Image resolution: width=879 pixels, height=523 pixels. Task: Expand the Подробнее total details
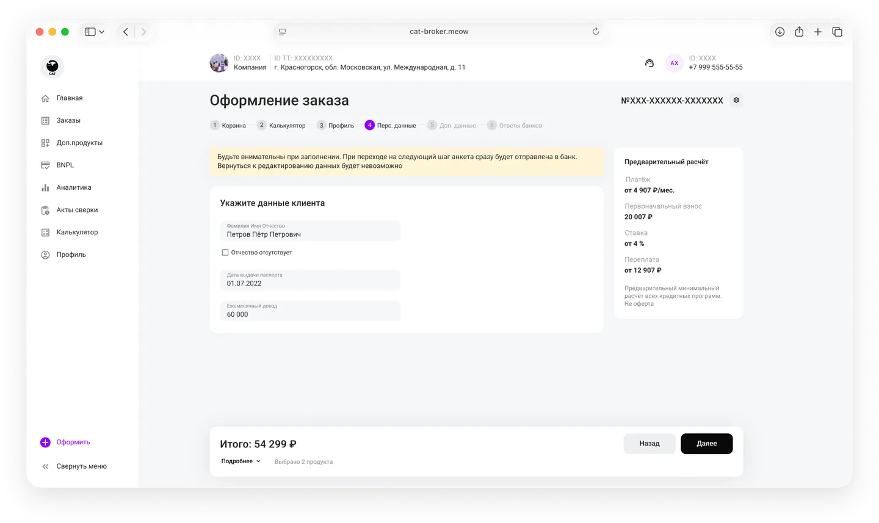[x=241, y=461]
